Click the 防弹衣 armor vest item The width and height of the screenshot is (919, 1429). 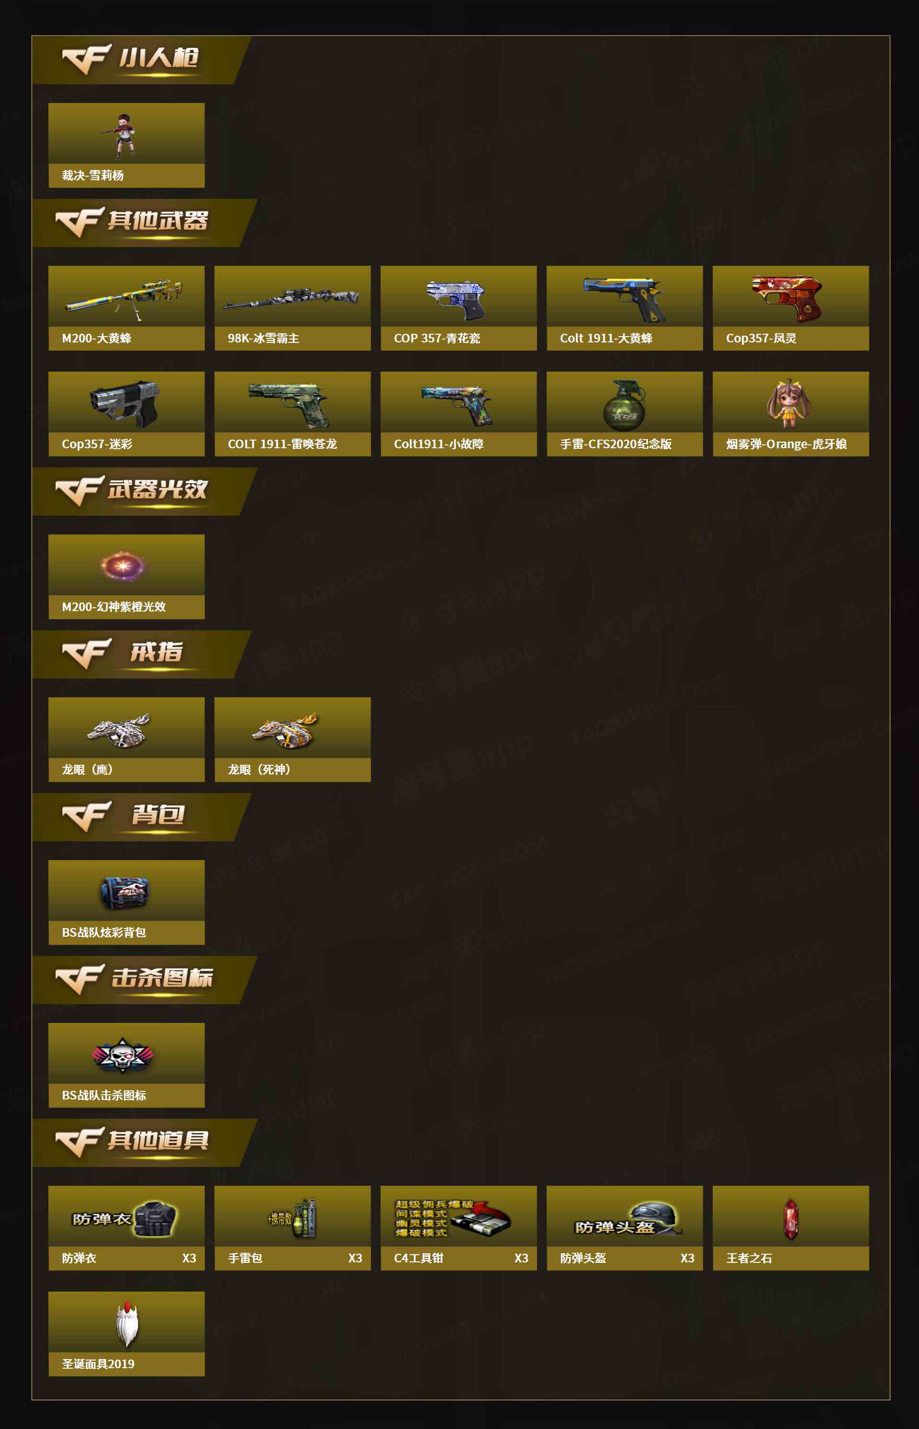[x=126, y=1228]
